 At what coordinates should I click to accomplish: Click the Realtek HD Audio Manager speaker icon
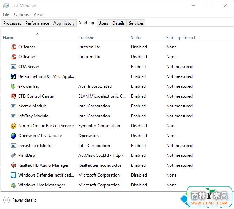(x=13, y=165)
